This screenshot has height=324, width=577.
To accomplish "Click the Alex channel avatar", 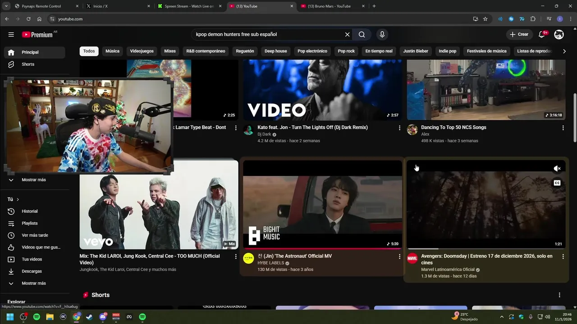I will (412, 130).
